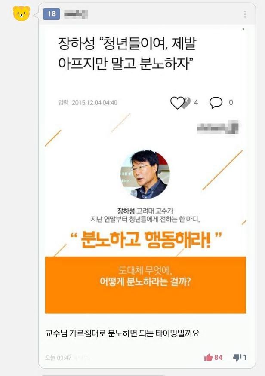Like the article with heart icon

click(177, 103)
